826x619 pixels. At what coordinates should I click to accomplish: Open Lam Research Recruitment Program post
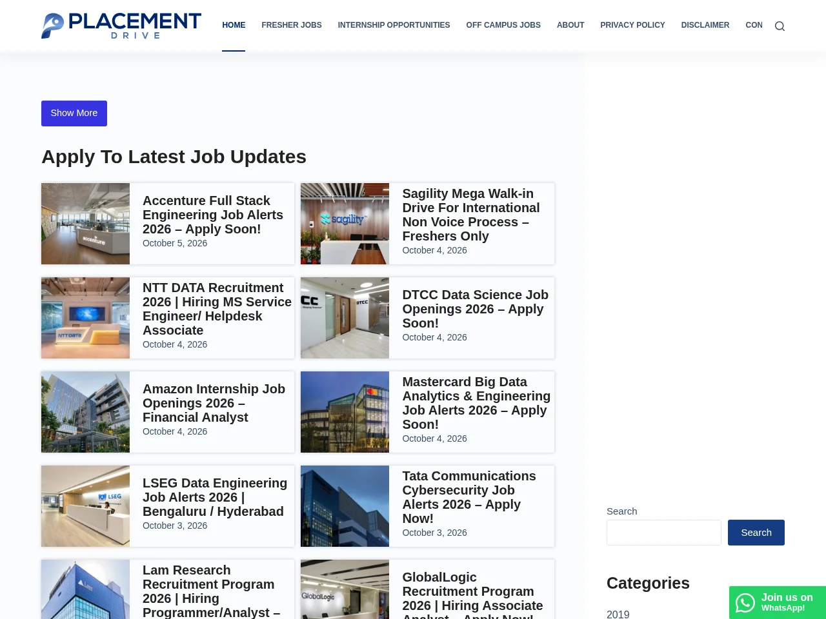[211, 591]
